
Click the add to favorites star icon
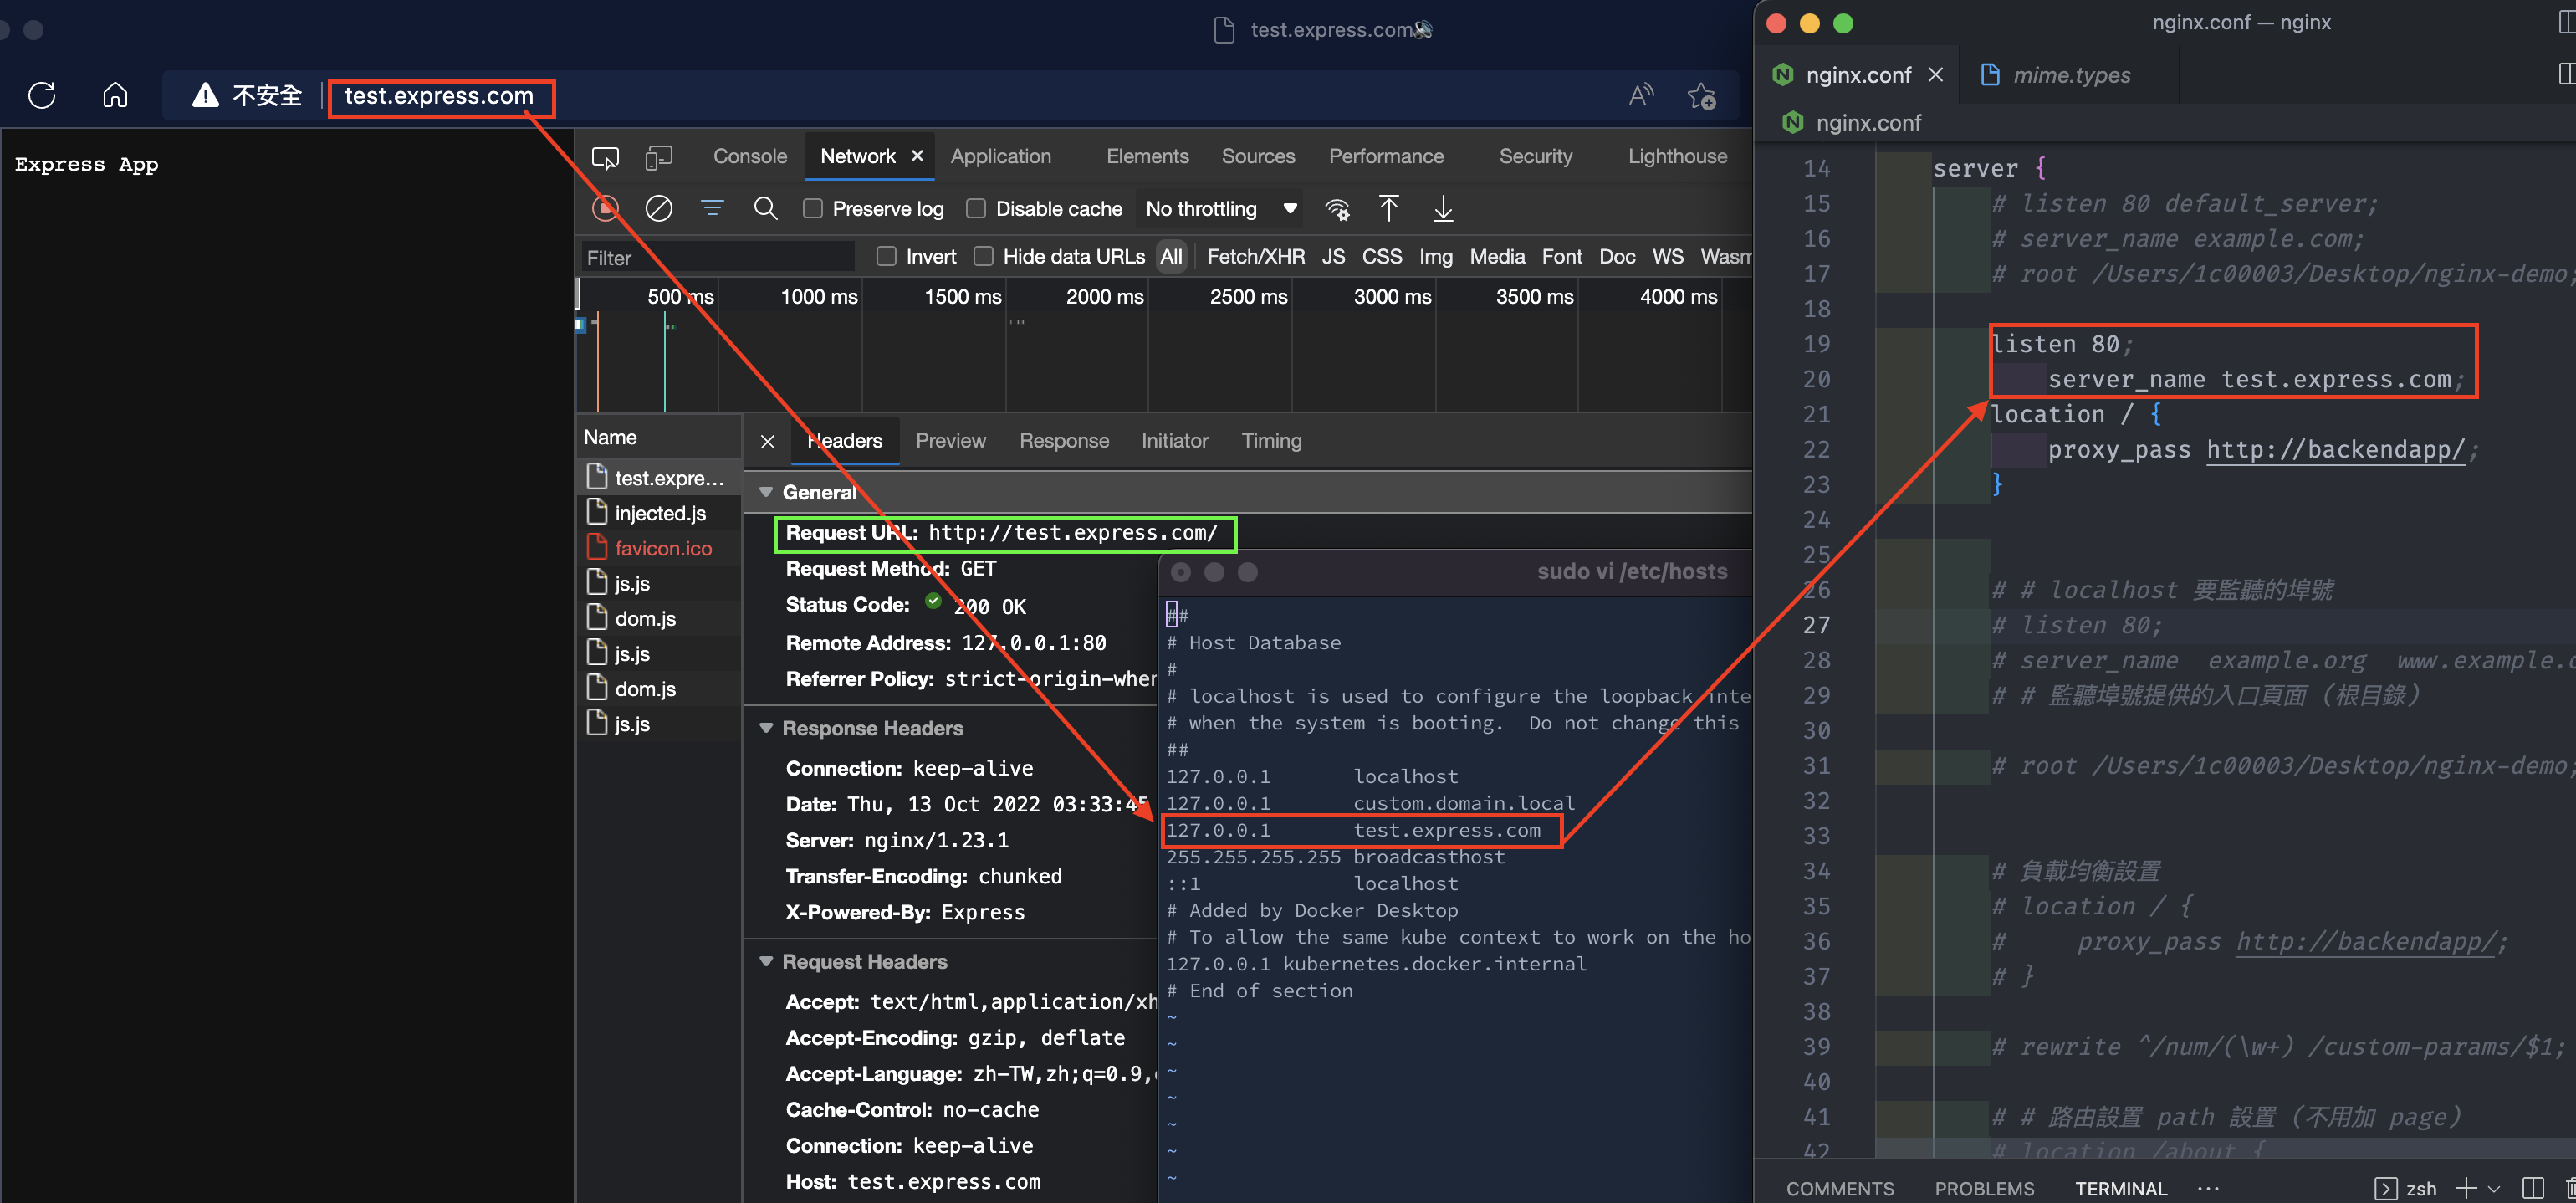1700,96
